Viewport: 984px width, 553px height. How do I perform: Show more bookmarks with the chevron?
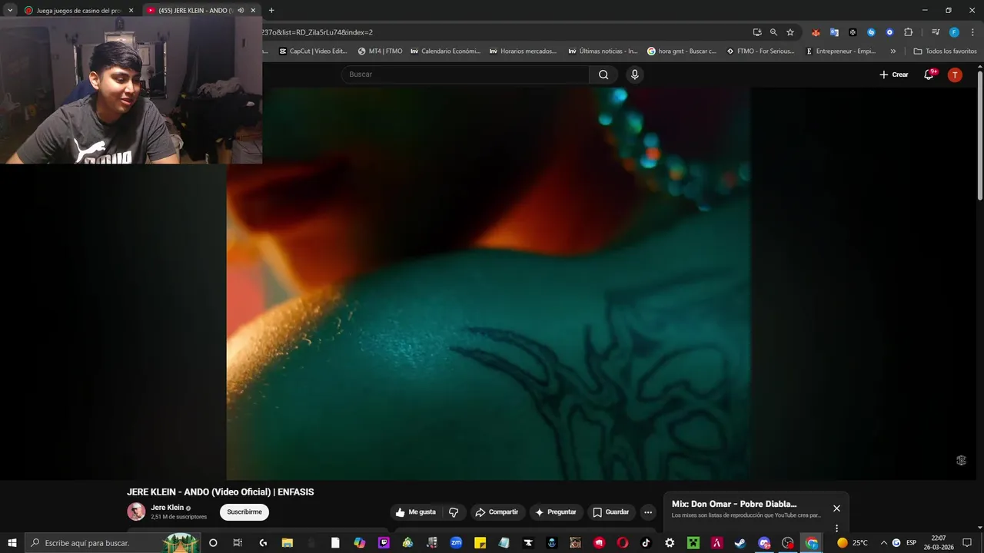pyautogui.click(x=893, y=51)
